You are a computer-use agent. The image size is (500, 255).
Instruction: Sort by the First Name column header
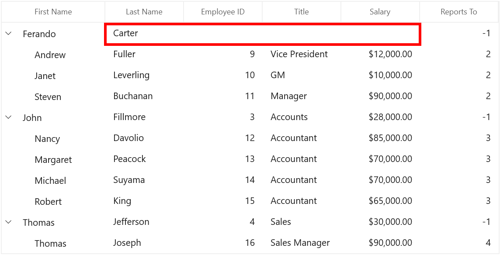(x=53, y=12)
